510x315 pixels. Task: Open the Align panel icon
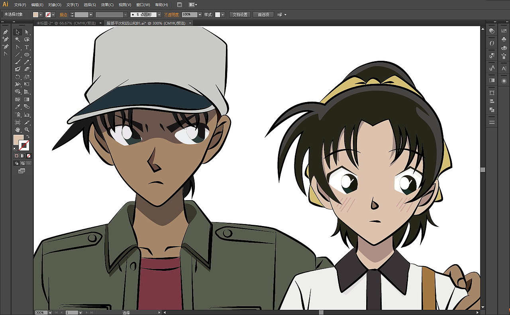pos(492,101)
